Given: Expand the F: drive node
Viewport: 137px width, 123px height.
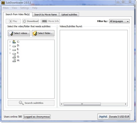Looking at the screenshot, I should pos(10,53).
